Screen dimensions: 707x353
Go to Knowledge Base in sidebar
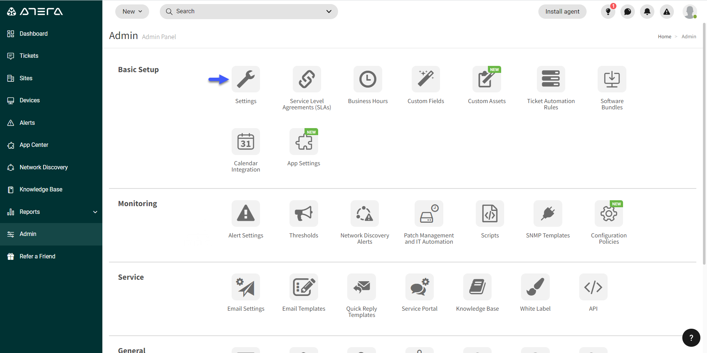pyautogui.click(x=51, y=190)
